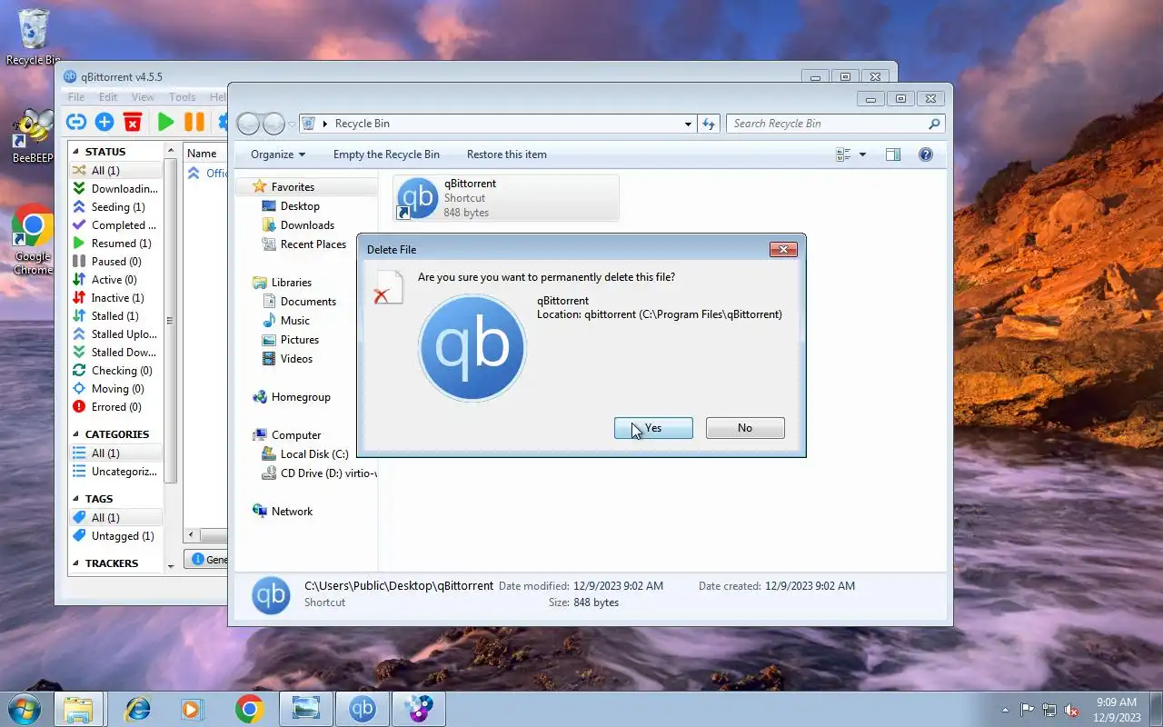This screenshot has height=727, width=1163.
Task: Select the Checking (0) status filter
Action: pyautogui.click(x=115, y=371)
